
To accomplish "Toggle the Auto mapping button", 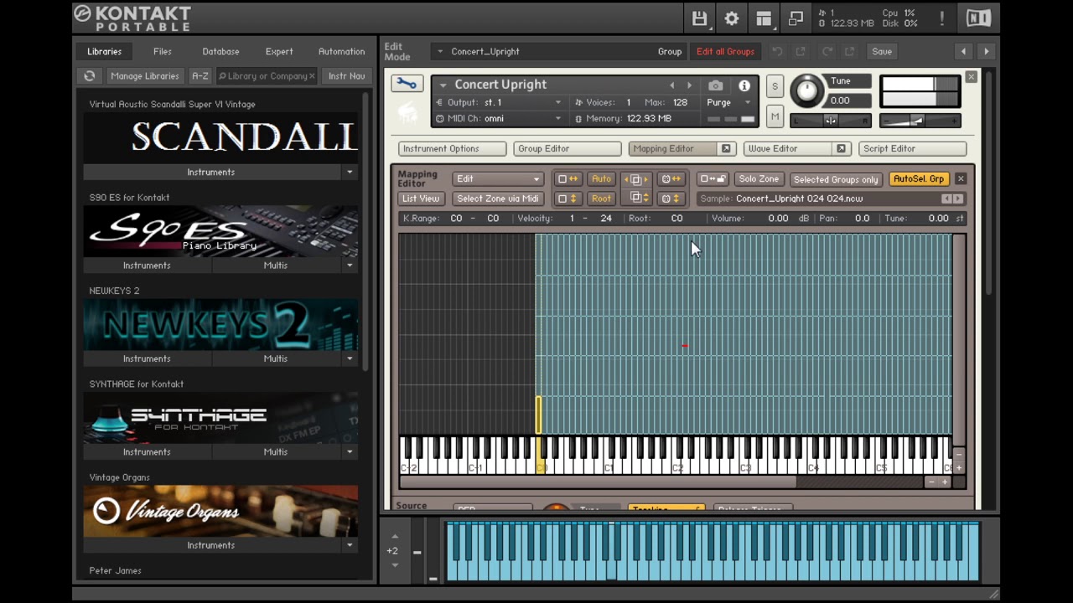I will [601, 179].
